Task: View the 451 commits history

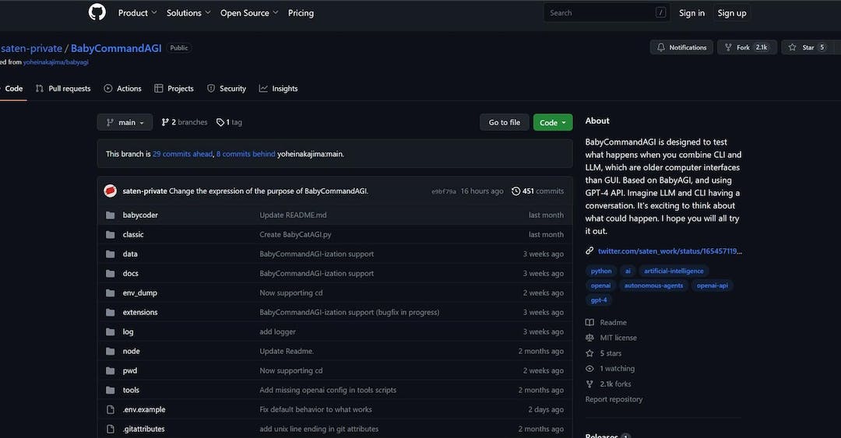Action: [537, 191]
